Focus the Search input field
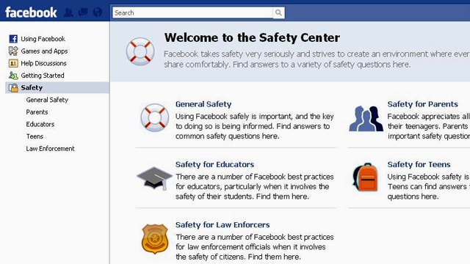Screen dimensions: 470x264 [192, 12]
